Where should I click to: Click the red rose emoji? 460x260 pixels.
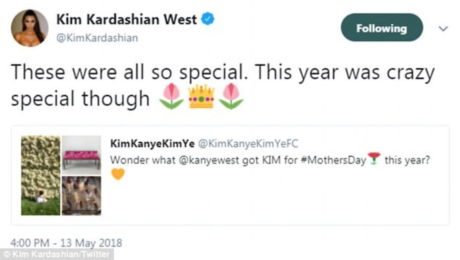(x=374, y=158)
